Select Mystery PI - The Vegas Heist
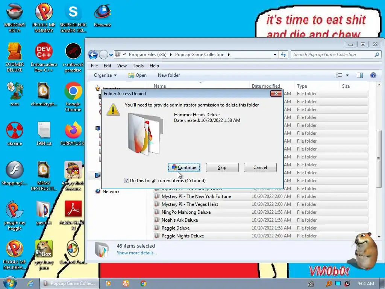 click(261, 204)
